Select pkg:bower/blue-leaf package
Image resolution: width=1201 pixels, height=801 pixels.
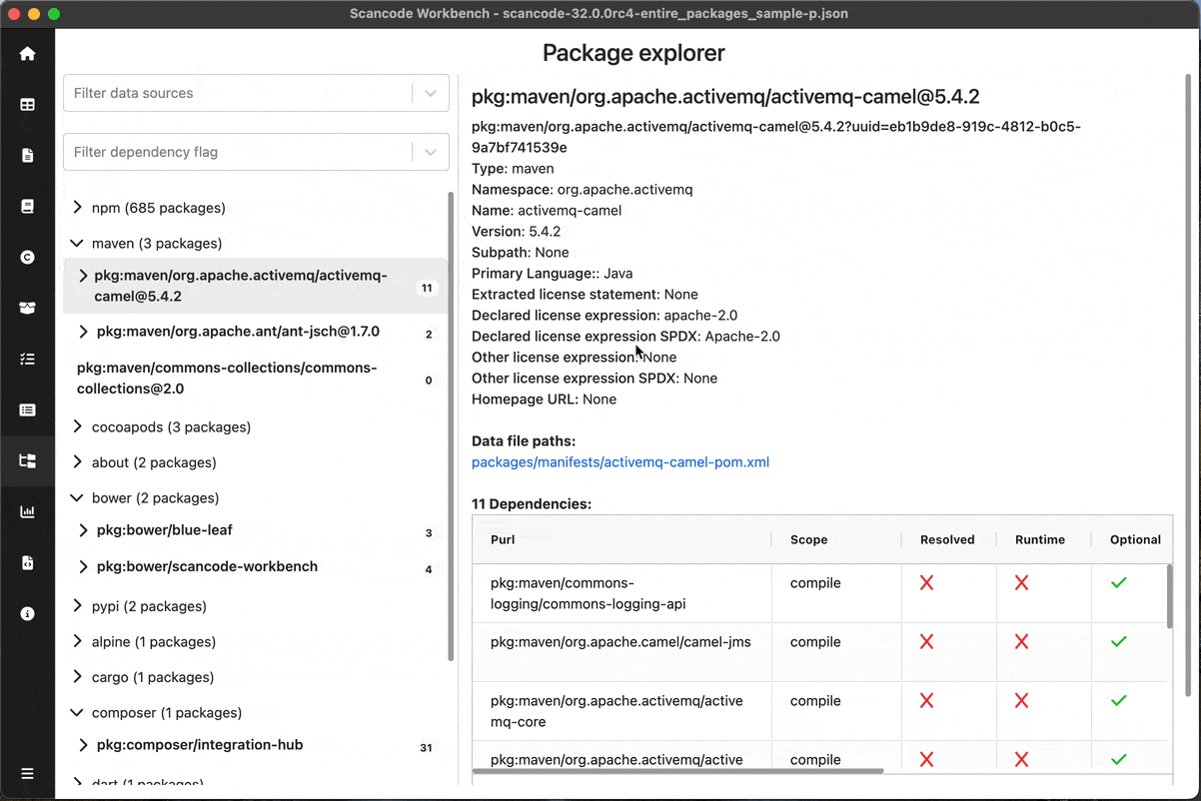(165, 530)
